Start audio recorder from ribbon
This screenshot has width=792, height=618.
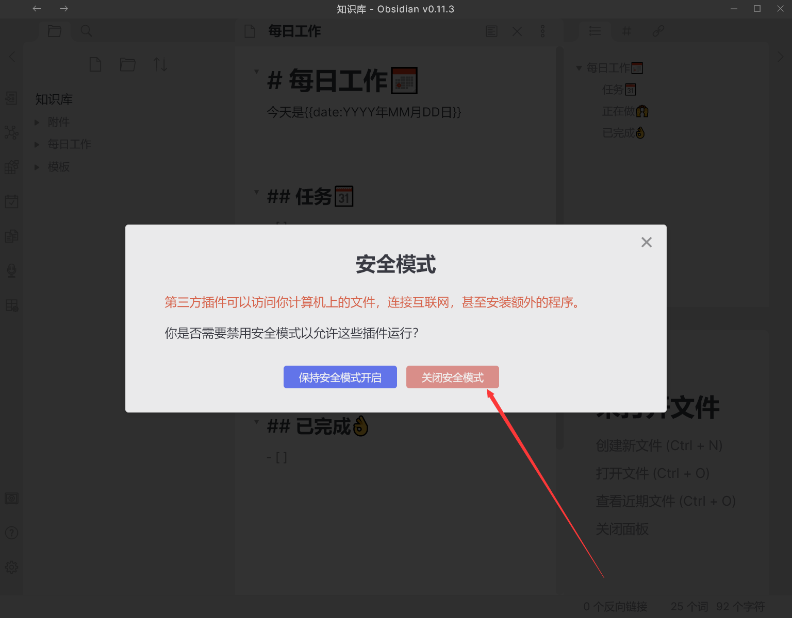(x=11, y=270)
